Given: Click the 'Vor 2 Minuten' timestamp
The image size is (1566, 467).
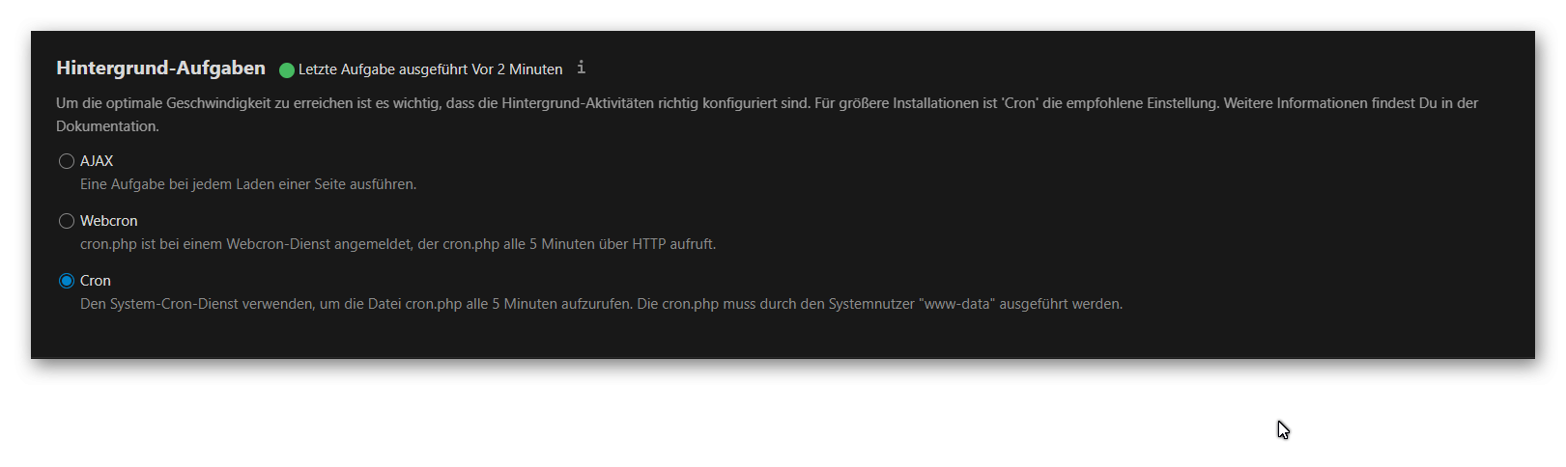Looking at the screenshot, I should tap(517, 69).
